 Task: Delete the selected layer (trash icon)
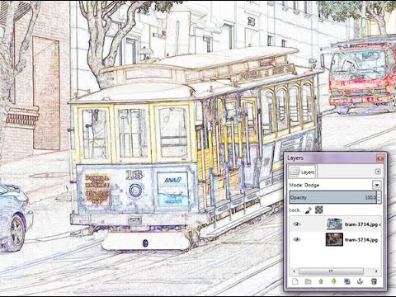tap(374, 281)
